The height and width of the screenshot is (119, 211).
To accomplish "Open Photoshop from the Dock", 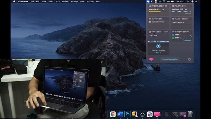I will 128,114.
